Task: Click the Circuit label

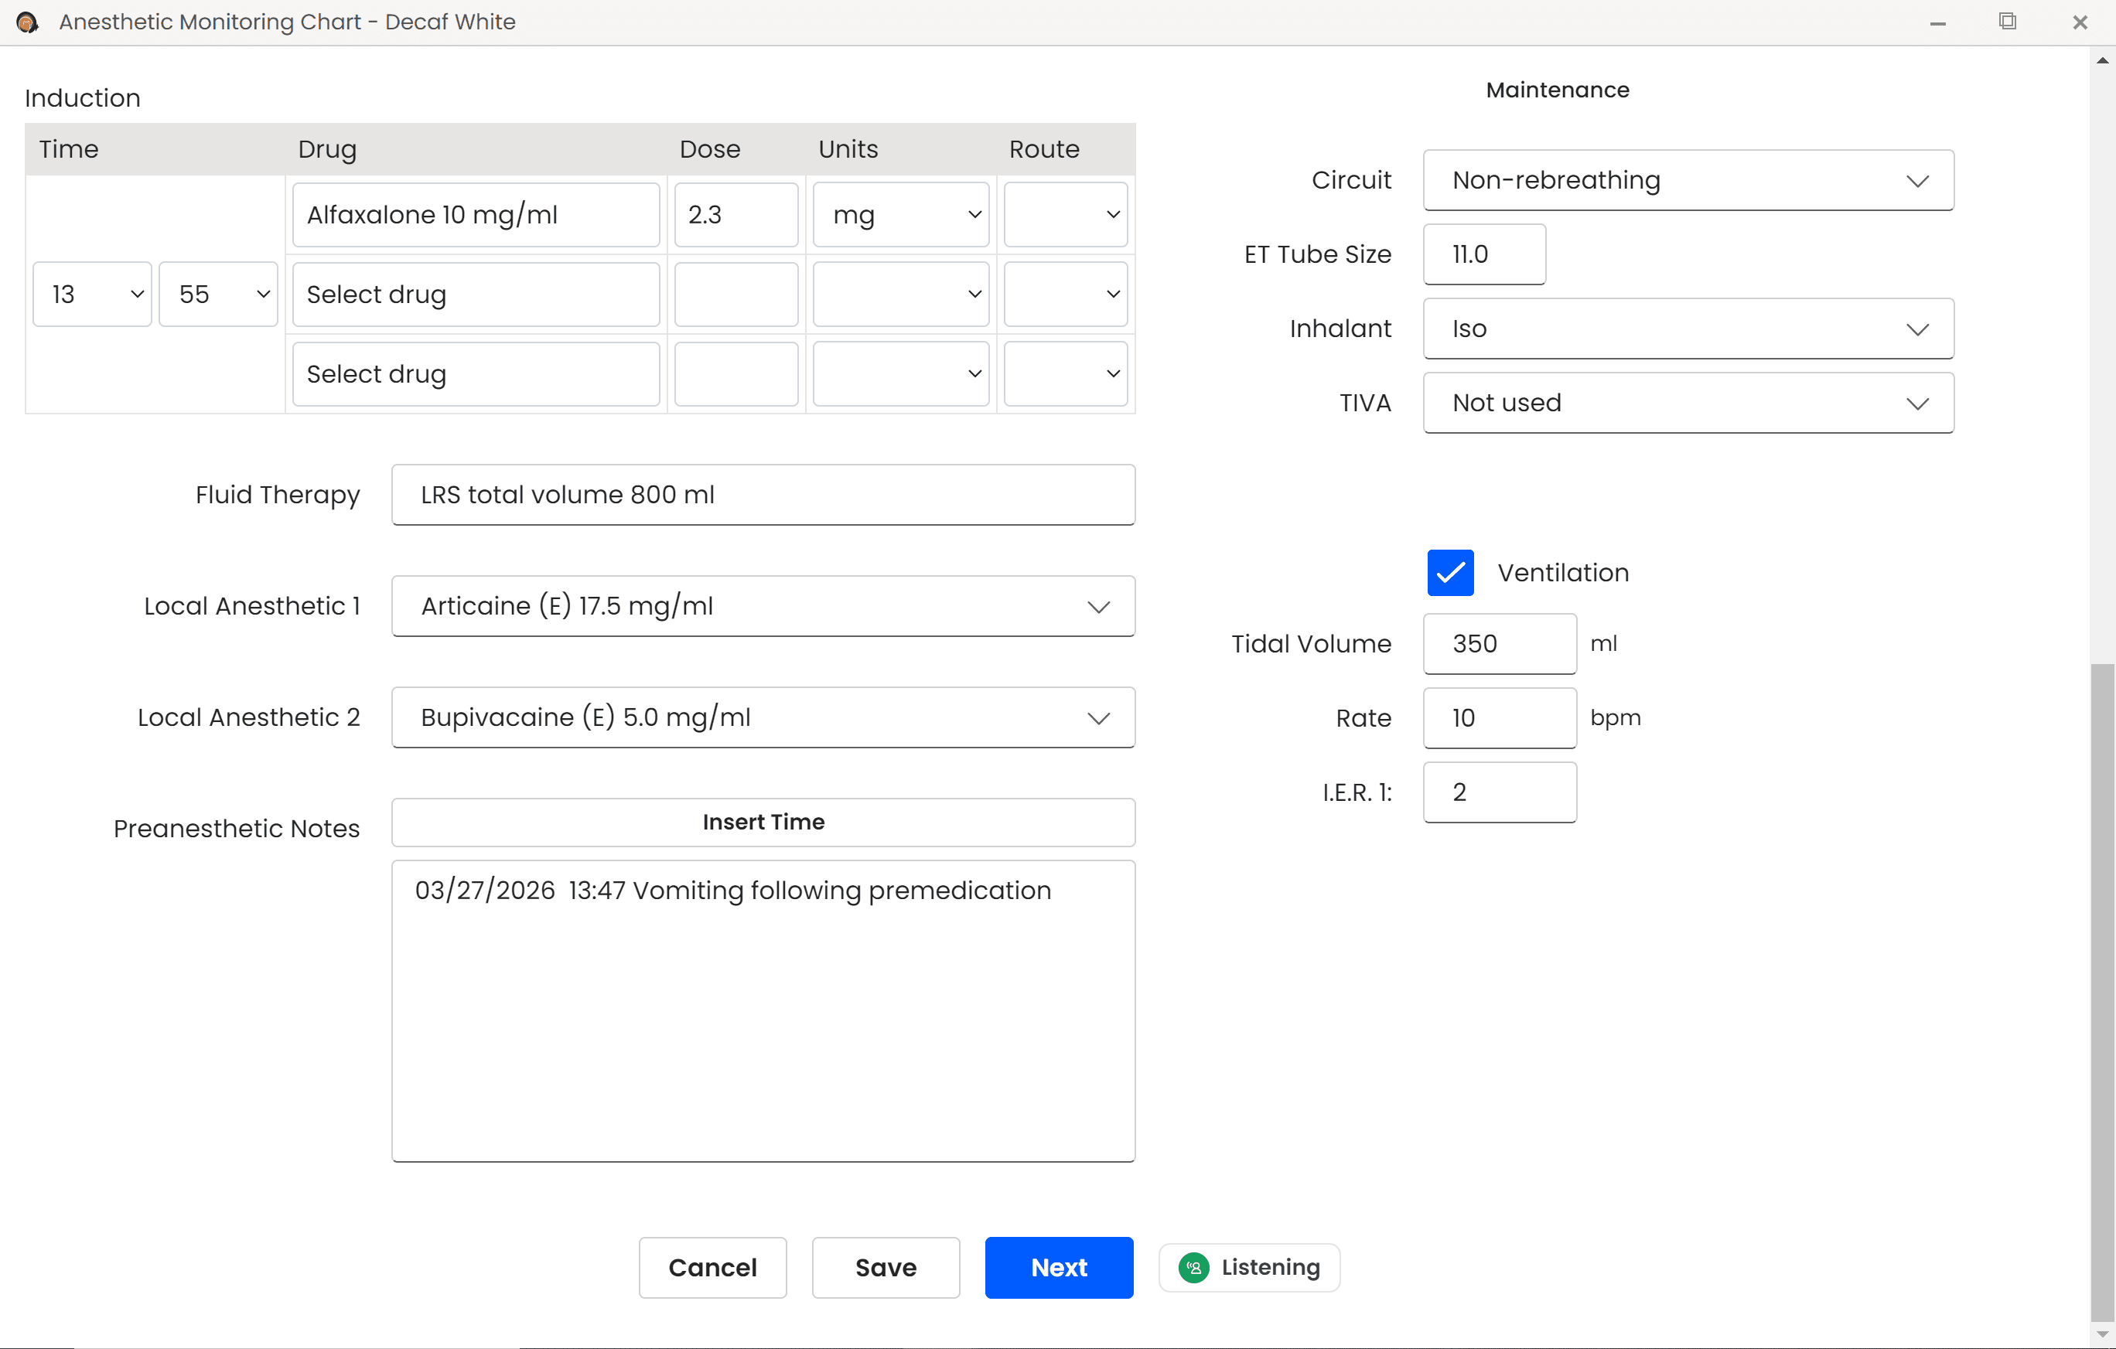Action: tap(1351, 180)
